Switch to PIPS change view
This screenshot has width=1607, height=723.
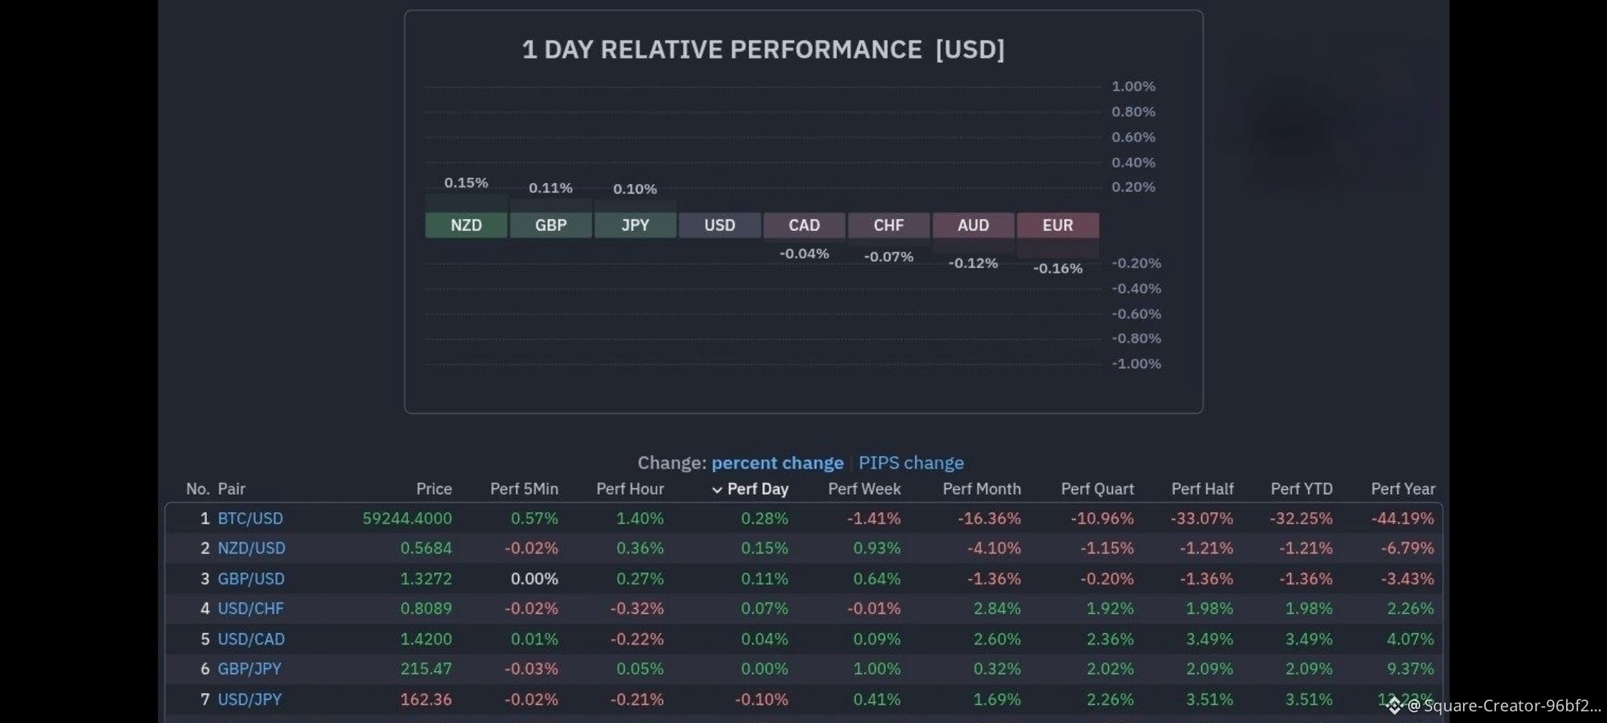point(911,463)
